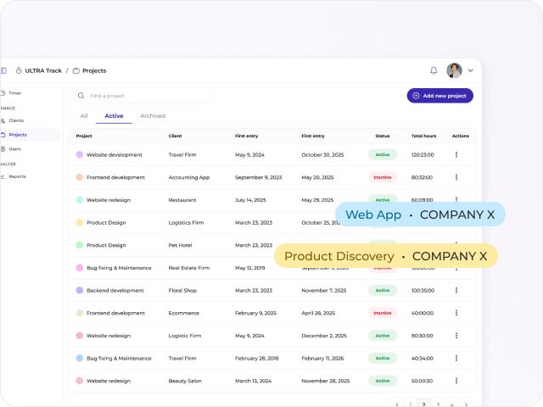Viewport: 543px width, 407px height.
Task: Click yellow dot of Logistics Firm project
Action: point(79,222)
